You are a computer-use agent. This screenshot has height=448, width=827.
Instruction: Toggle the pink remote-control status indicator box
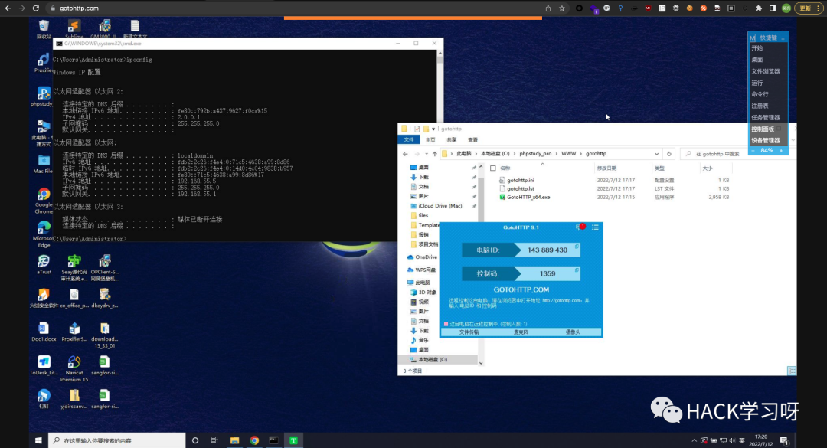[x=446, y=324]
